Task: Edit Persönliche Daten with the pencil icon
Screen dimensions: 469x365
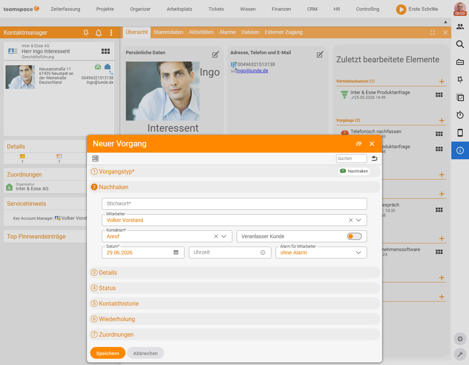Action: (x=215, y=55)
